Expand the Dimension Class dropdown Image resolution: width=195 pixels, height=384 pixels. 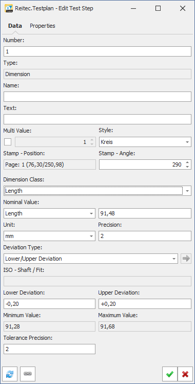click(98, 191)
